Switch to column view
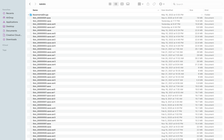The image size is (224, 140). (x=122, y=4)
